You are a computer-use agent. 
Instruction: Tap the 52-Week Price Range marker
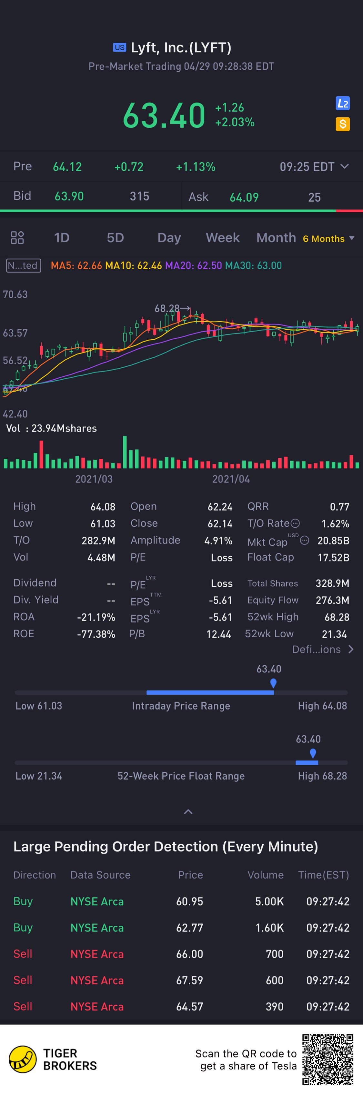tap(313, 753)
